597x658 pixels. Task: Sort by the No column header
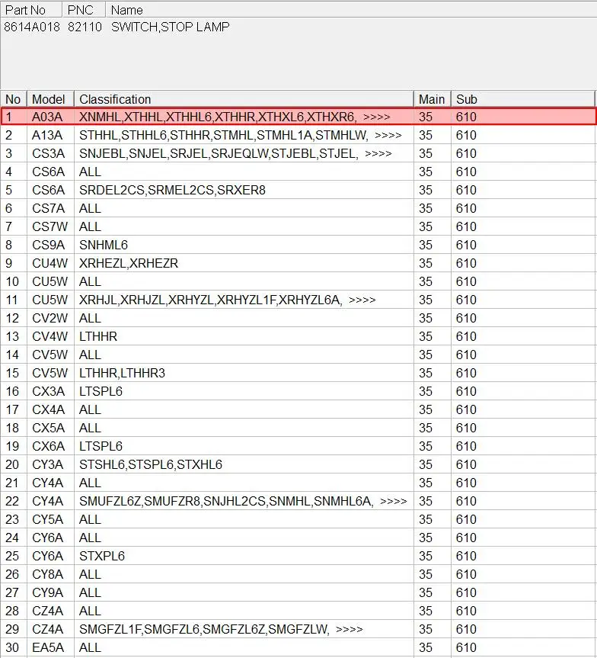pos(14,99)
